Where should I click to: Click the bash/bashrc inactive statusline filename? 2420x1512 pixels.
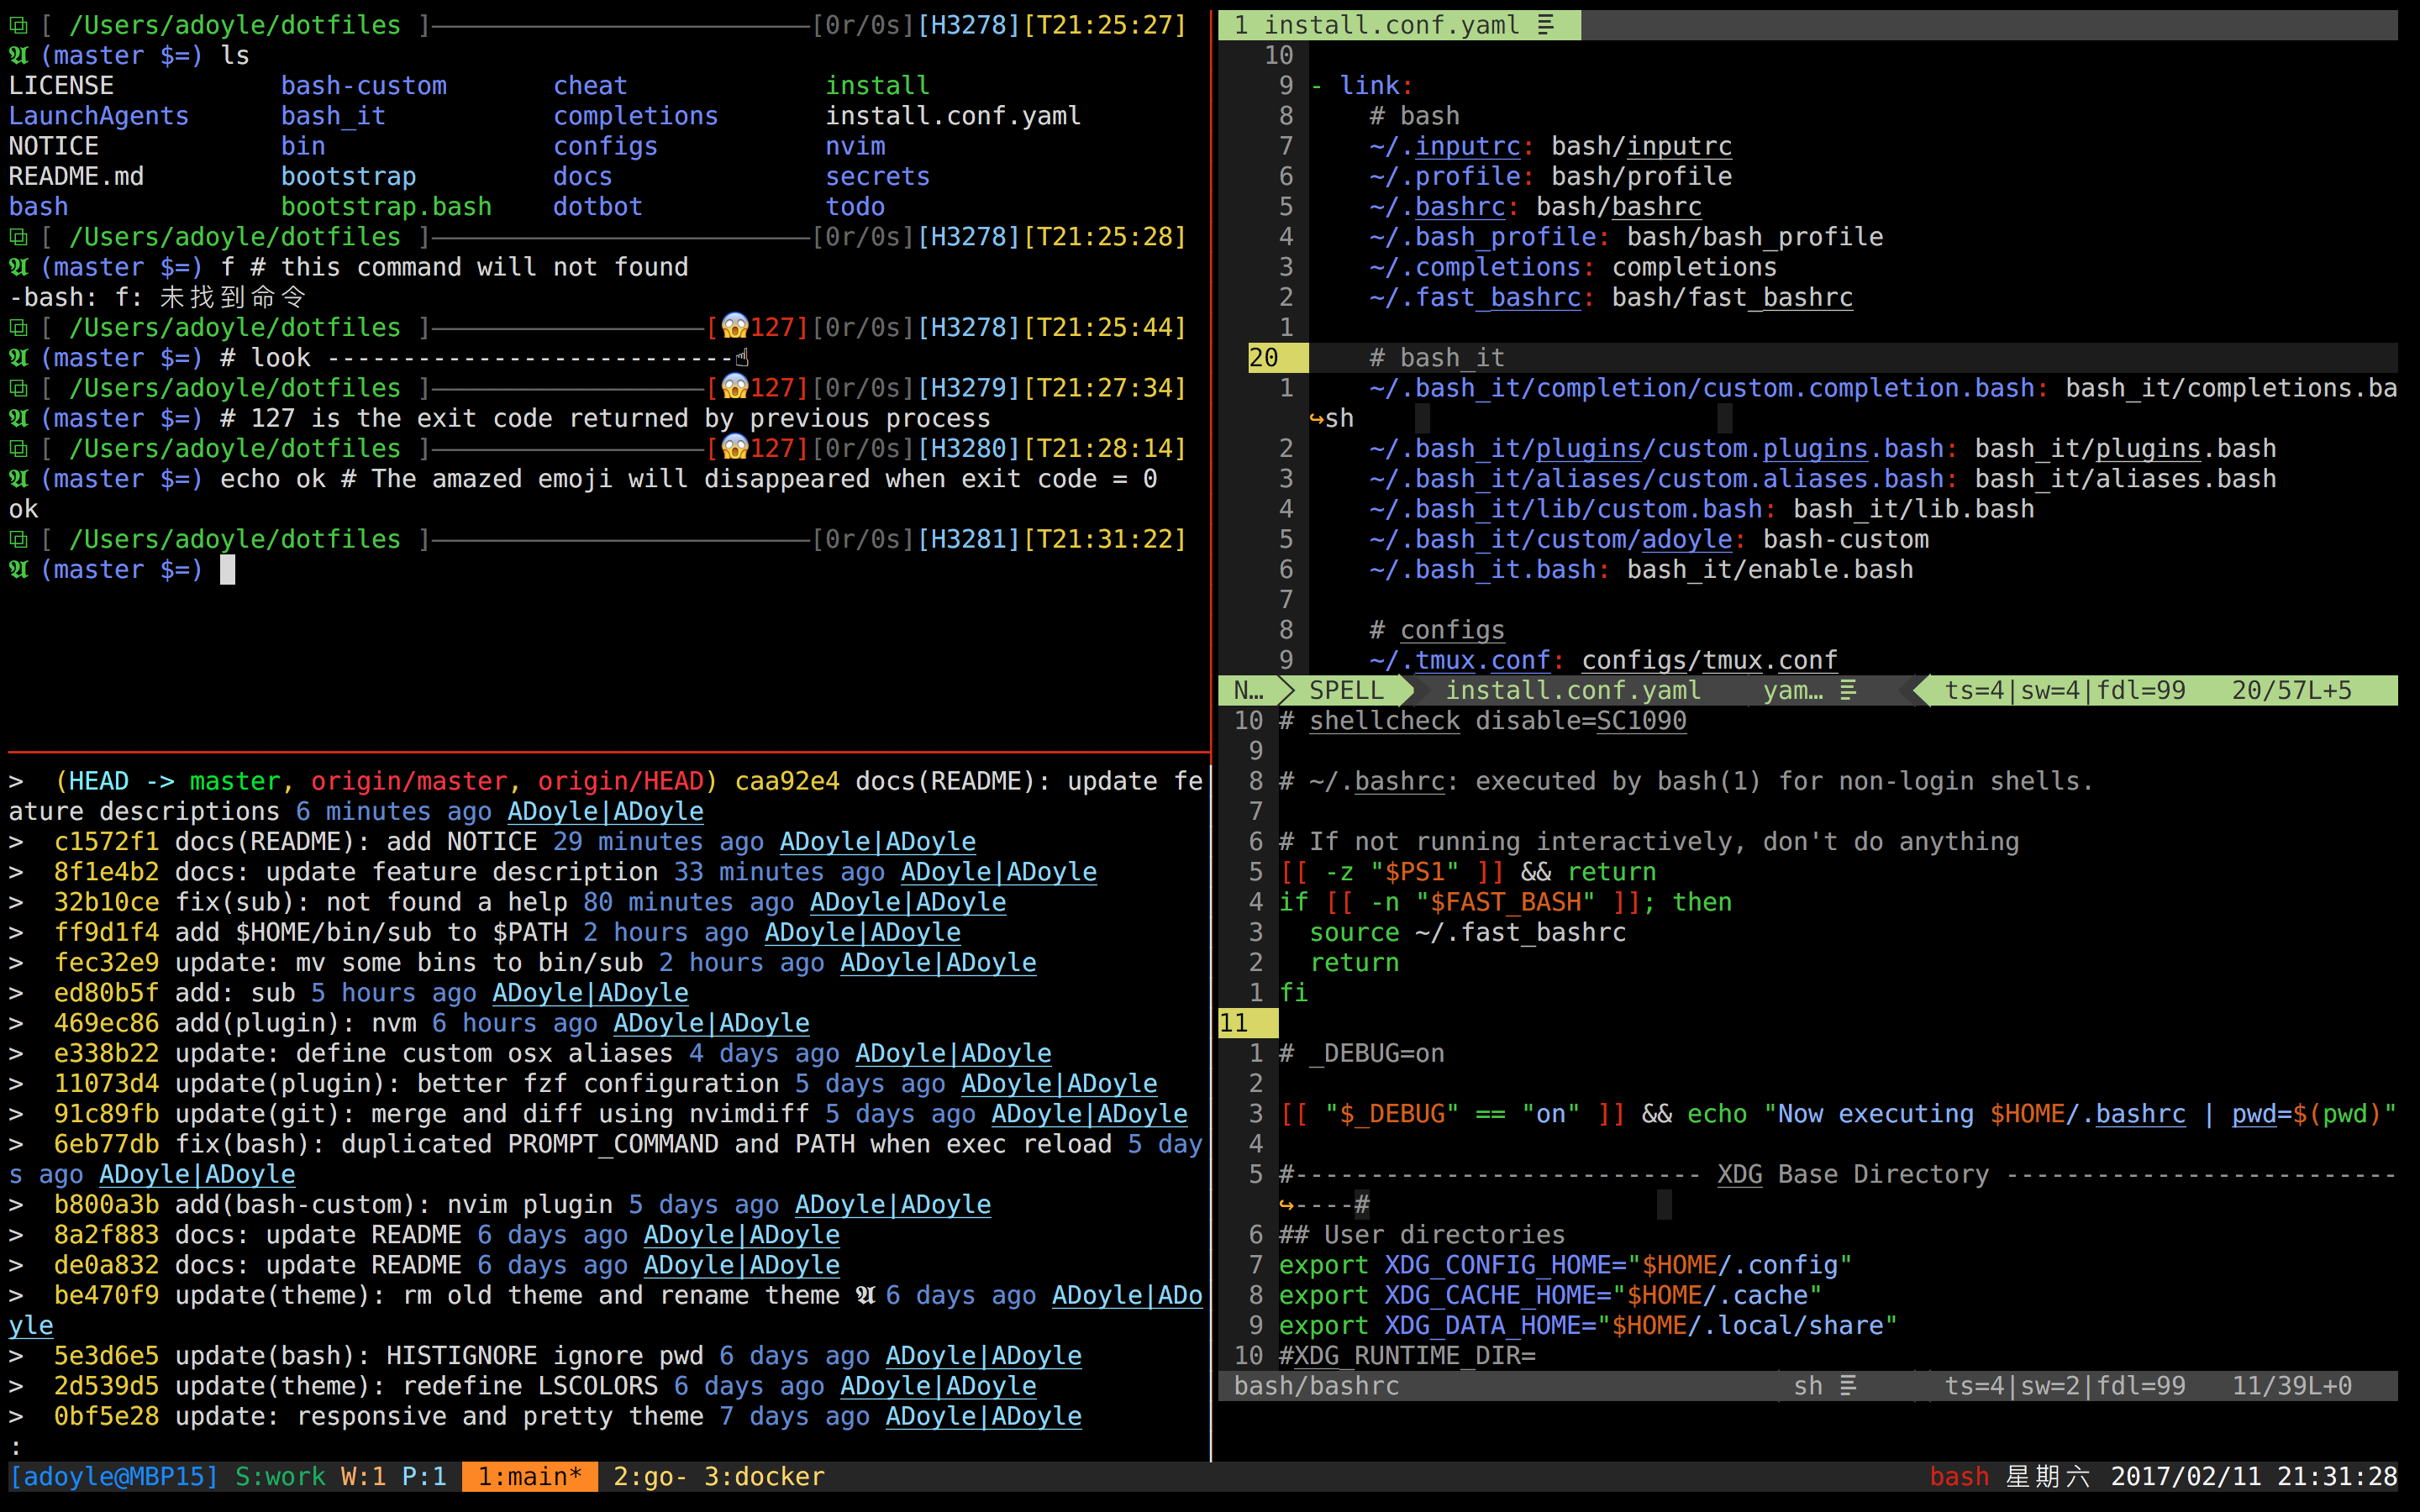tap(1316, 1386)
